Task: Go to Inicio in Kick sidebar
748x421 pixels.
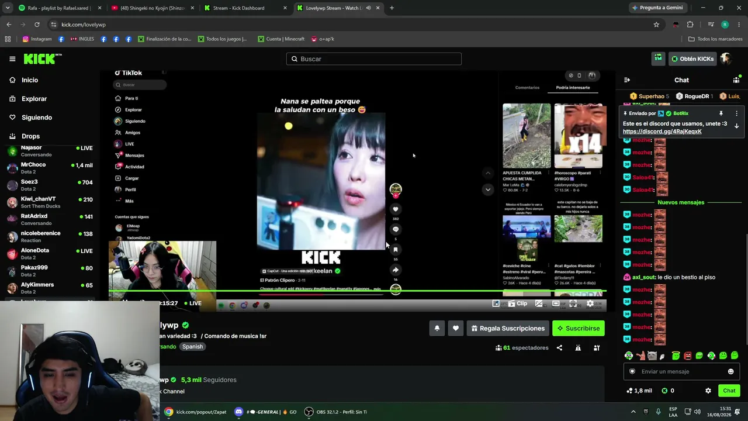Action: tap(30, 80)
